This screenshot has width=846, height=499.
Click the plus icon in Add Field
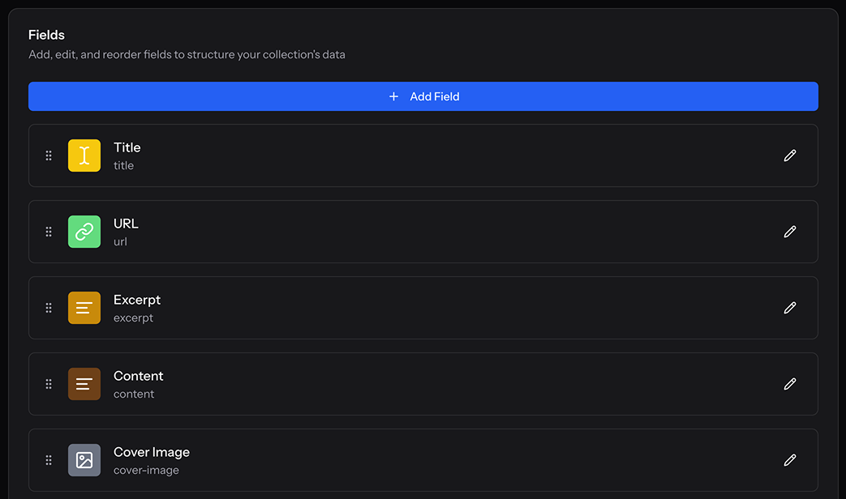pyautogui.click(x=394, y=96)
